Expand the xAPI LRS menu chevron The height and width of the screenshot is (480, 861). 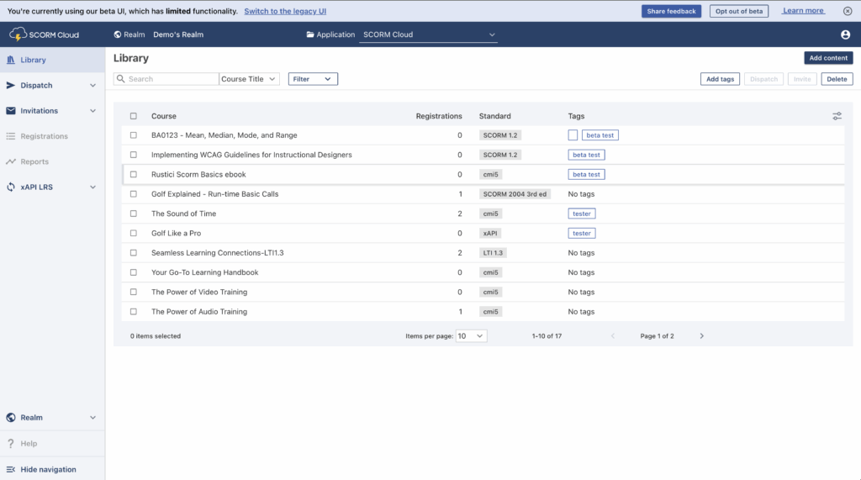click(92, 187)
